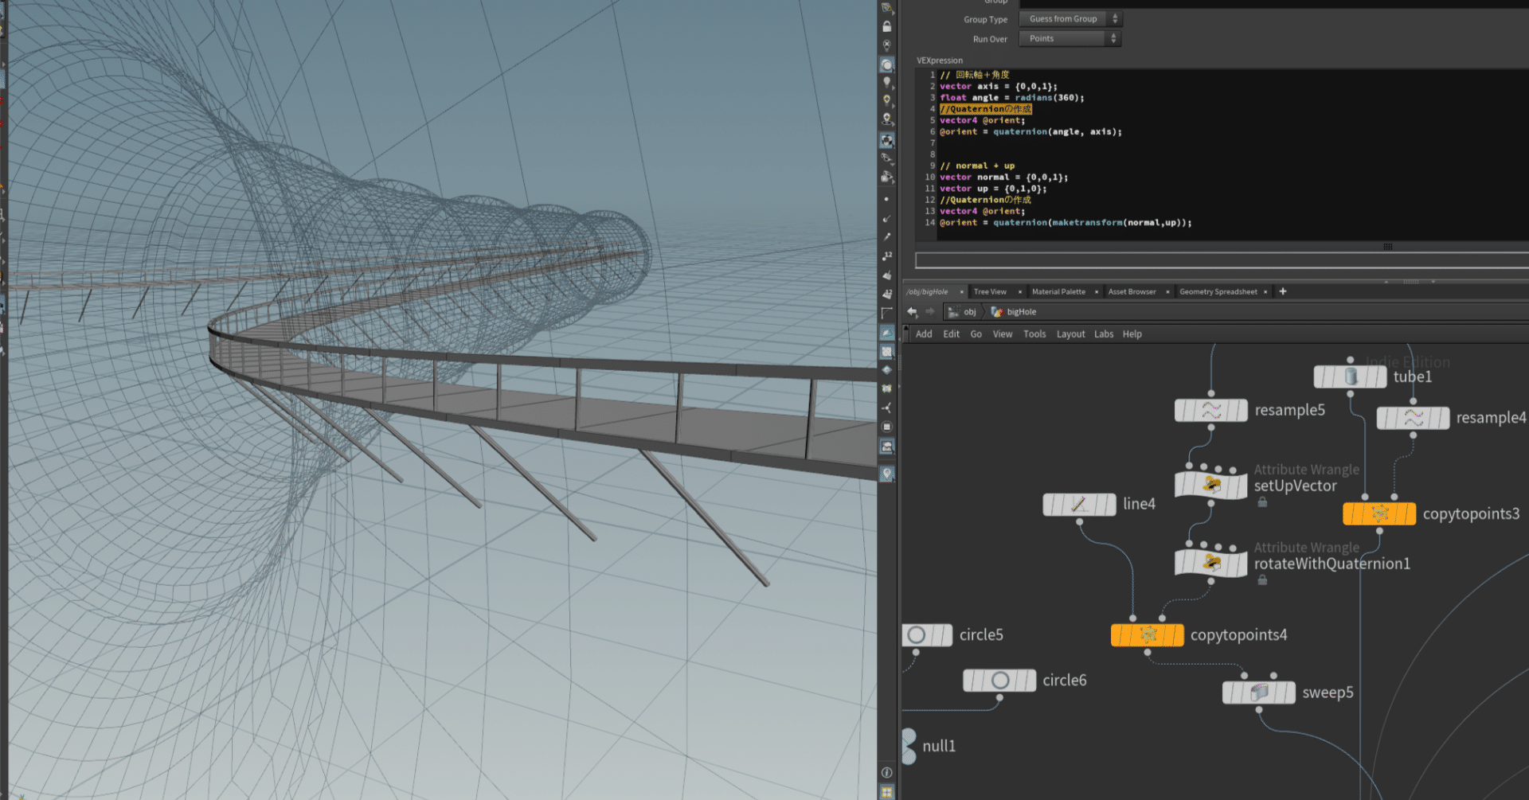The image size is (1529, 800).
Task: Toggle ghost other objects display icon
Action: coord(886,64)
